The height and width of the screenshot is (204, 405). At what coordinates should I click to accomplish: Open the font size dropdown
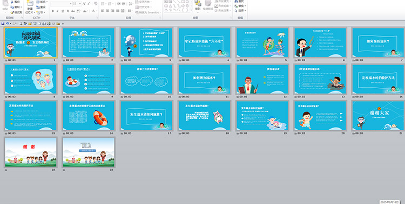pos(80,4)
